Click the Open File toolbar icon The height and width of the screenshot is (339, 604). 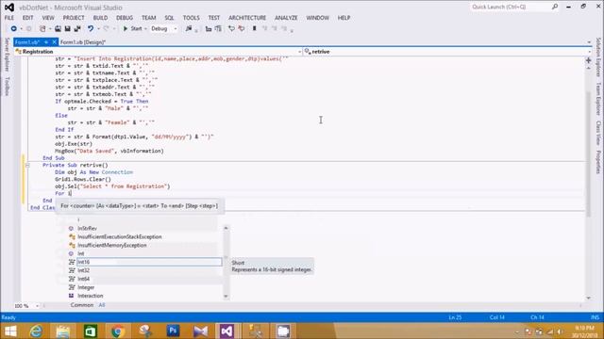pyautogui.click(x=58, y=29)
